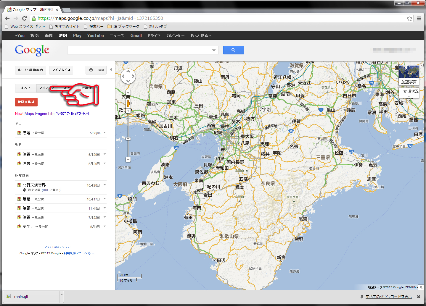Select the すべて tab

pyautogui.click(x=26, y=88)
